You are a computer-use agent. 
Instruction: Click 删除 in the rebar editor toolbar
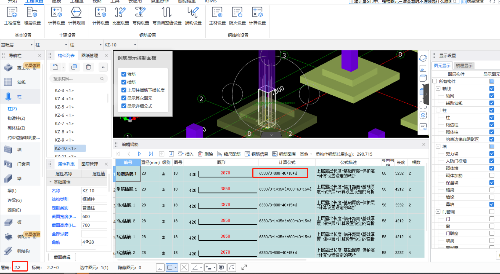pyautogui.click(x=205, y=154)
